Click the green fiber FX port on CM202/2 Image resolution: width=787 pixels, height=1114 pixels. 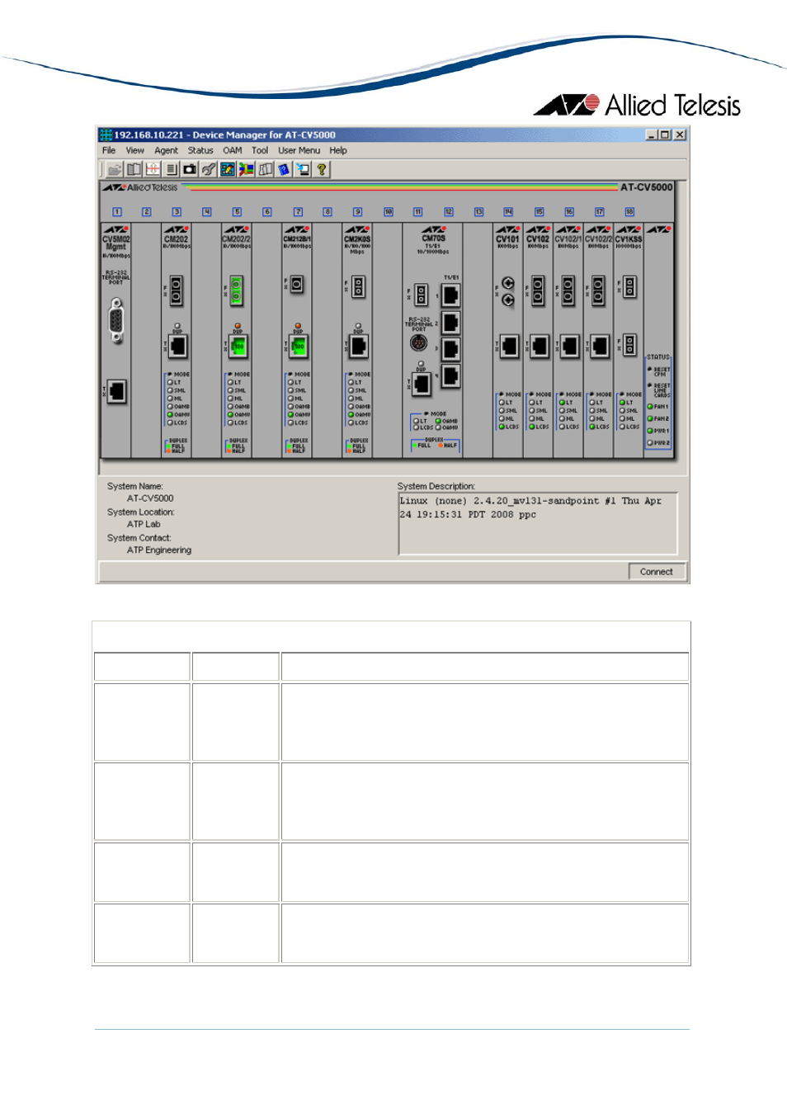[x=237, y=290]
